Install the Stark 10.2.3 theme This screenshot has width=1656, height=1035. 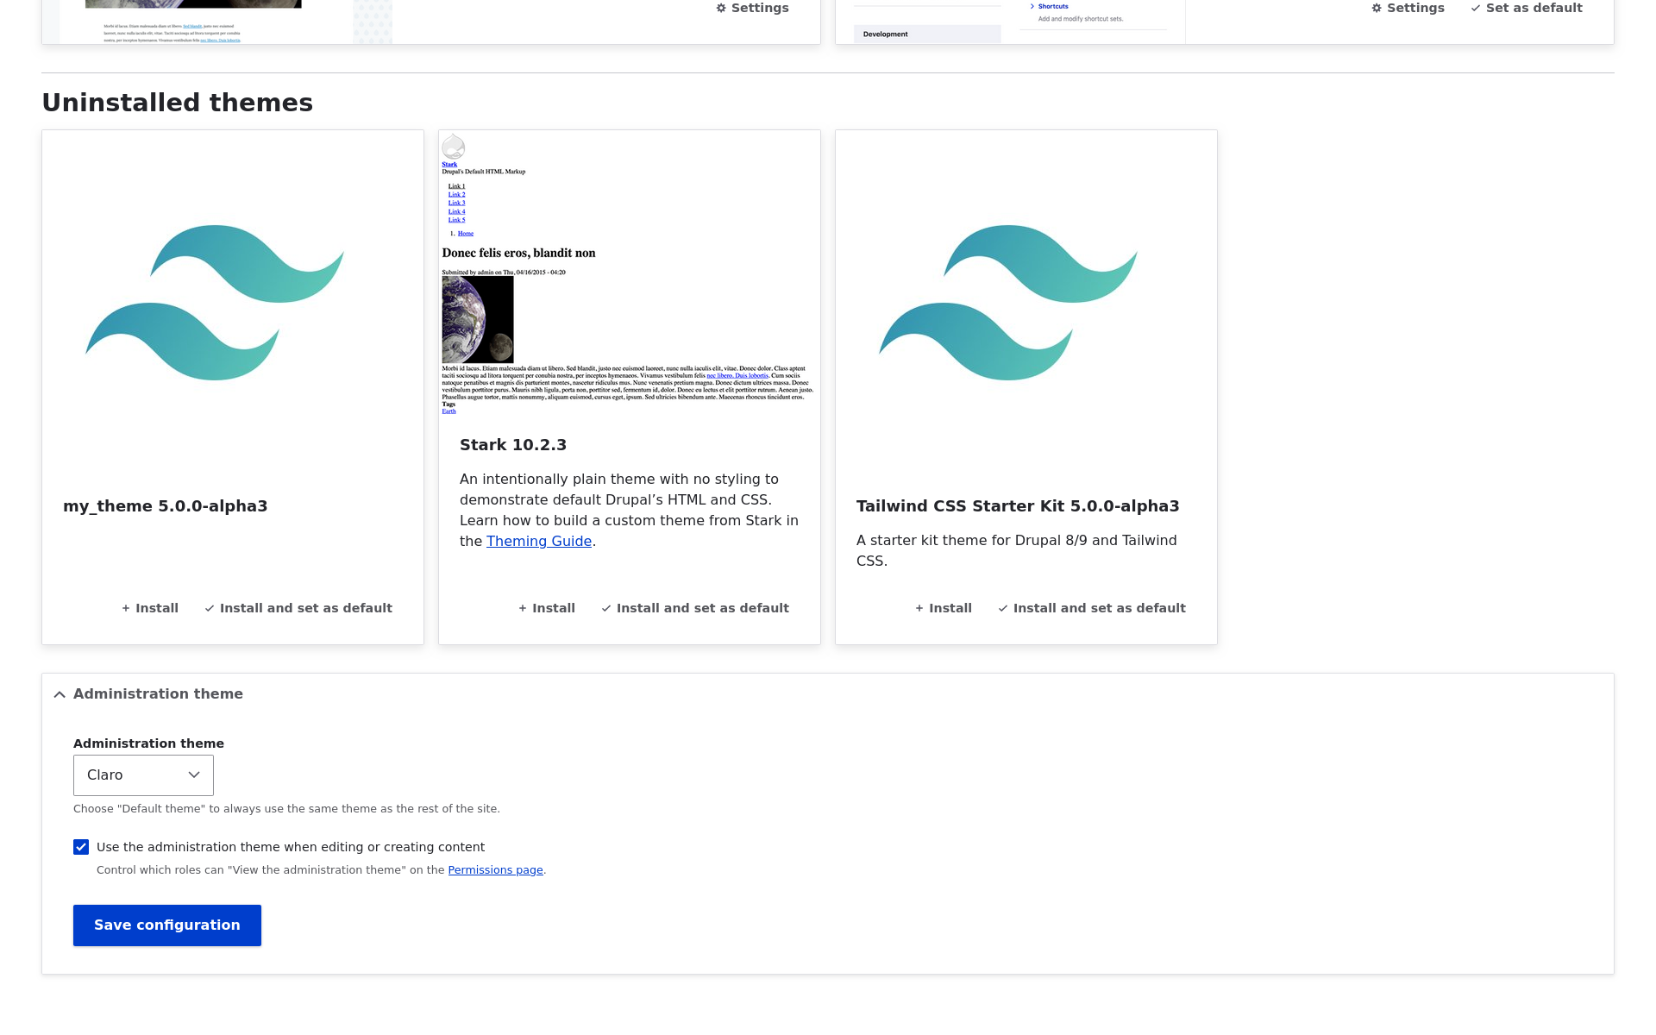tap(547, 608)
